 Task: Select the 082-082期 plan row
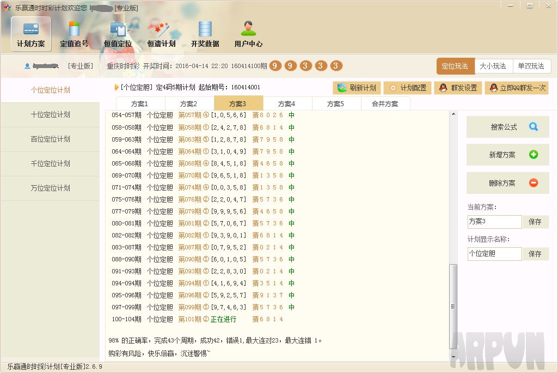pyautogui.click(x=203, y=235)
